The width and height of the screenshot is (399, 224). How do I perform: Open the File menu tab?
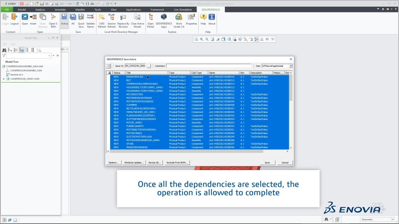tap(7, 10)
